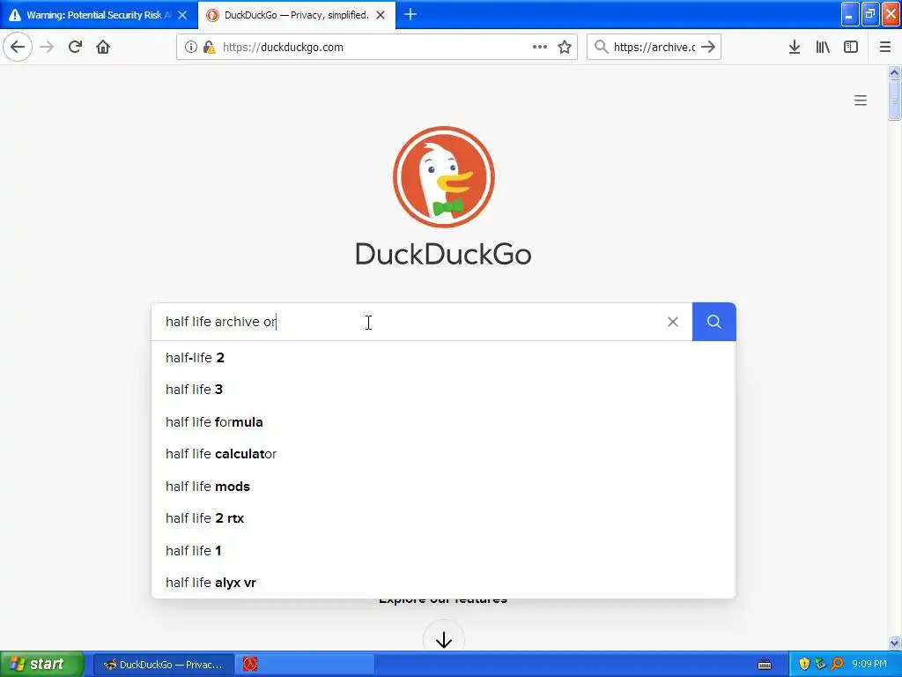This screenshot has height=677, width=902.
Task: Choose suggestion half life alyx vr
Action: pyautogui.click(x=443, y=583)
